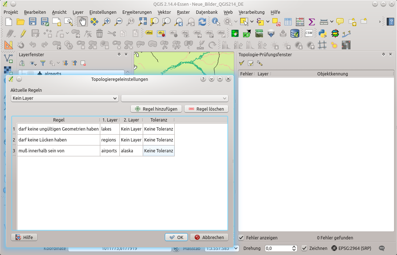
Task: Toggle the Zeichnen render checkbox
Action: [304, 248]
